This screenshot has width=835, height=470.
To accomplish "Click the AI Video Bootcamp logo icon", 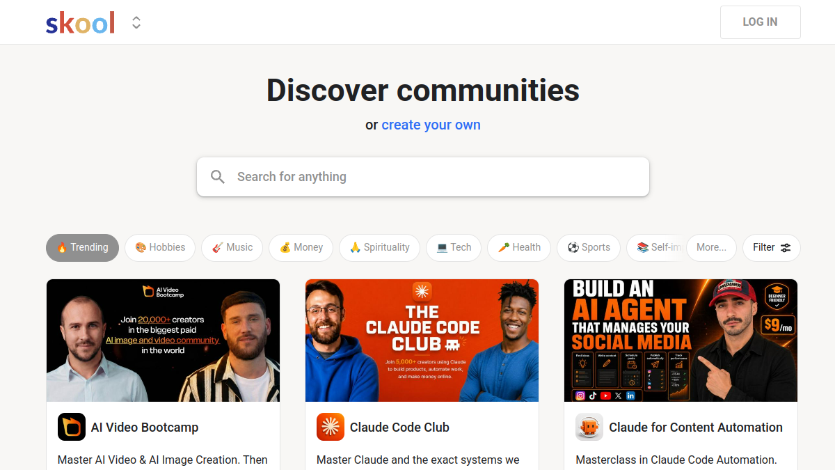I will [72, 427].
